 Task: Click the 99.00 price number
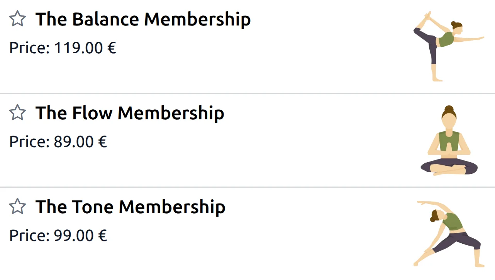[74, 236]
